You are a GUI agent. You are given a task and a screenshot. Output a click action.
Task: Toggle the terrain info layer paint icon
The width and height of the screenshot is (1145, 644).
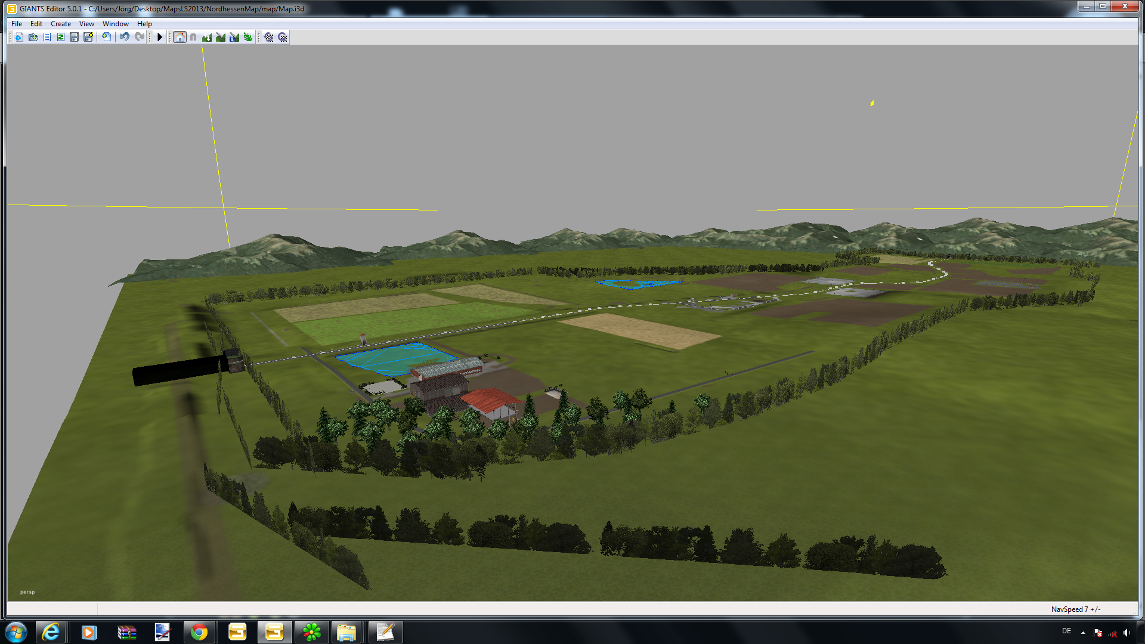pyautogui.click(x=234, y=37)
